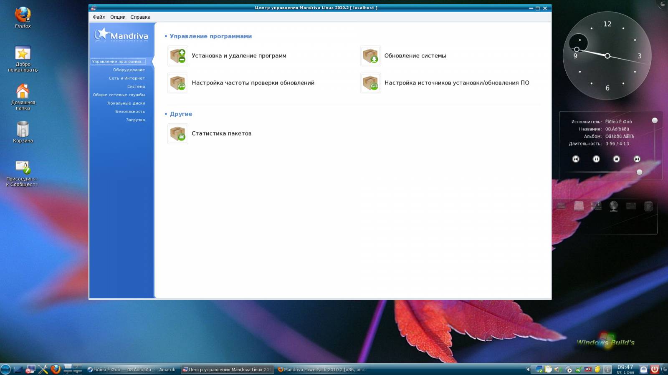The height and width of the screenshot is (375, 668).
Task: Click the network status tray icon
Action: (x=539, y=370)
